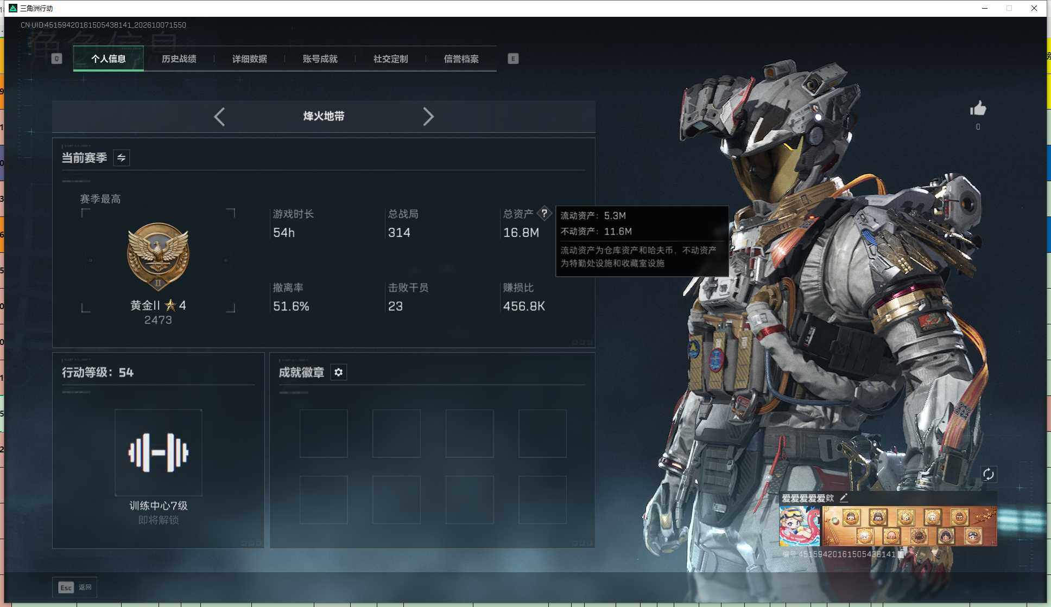1051x607 pixels.
Task: Select the first empty achievement badge slot
Action: [324, 433]
